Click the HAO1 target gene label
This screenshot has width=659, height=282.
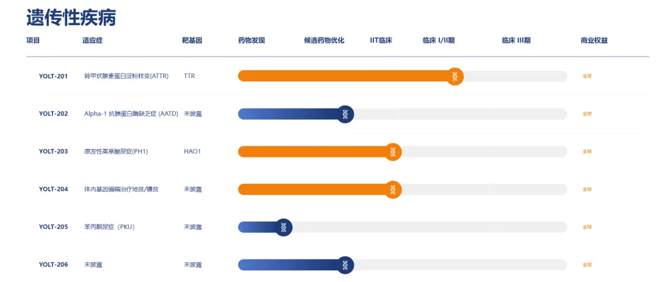coord(192,151)
